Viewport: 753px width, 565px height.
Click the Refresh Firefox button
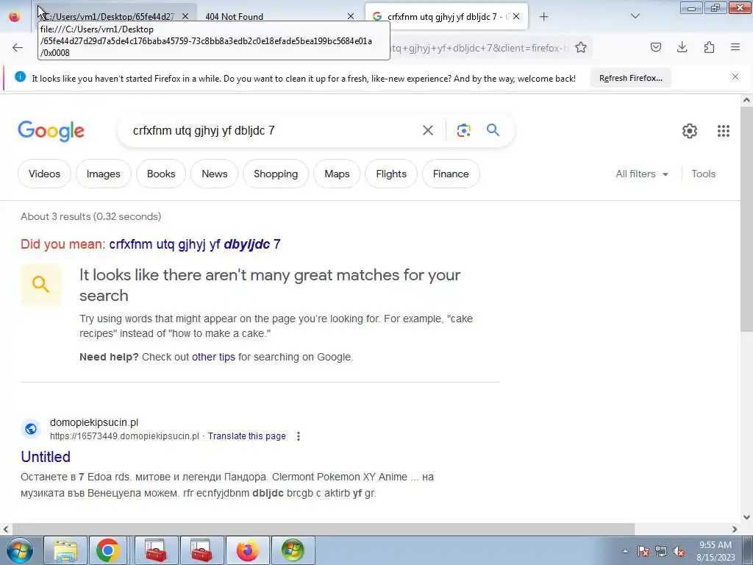pos(630,78)
